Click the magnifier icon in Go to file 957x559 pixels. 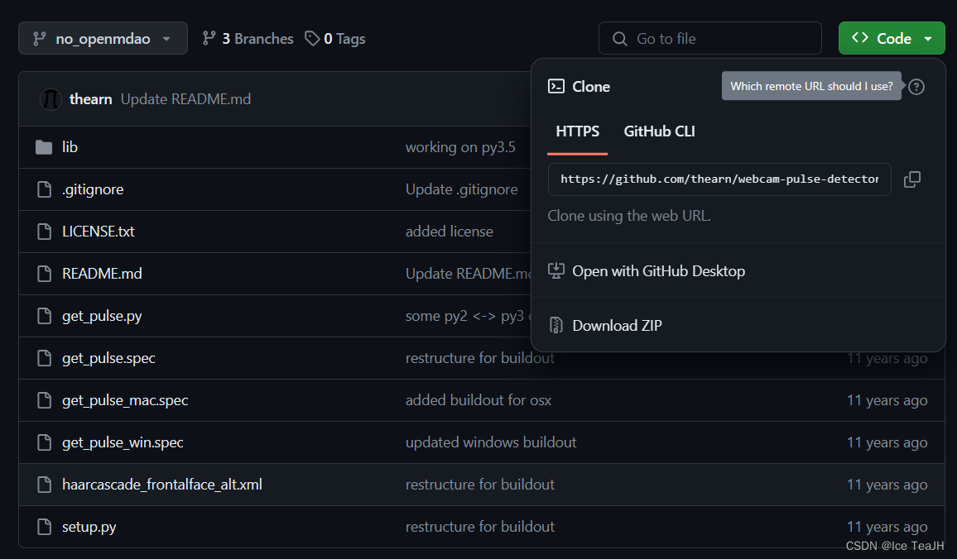(620, 38)
